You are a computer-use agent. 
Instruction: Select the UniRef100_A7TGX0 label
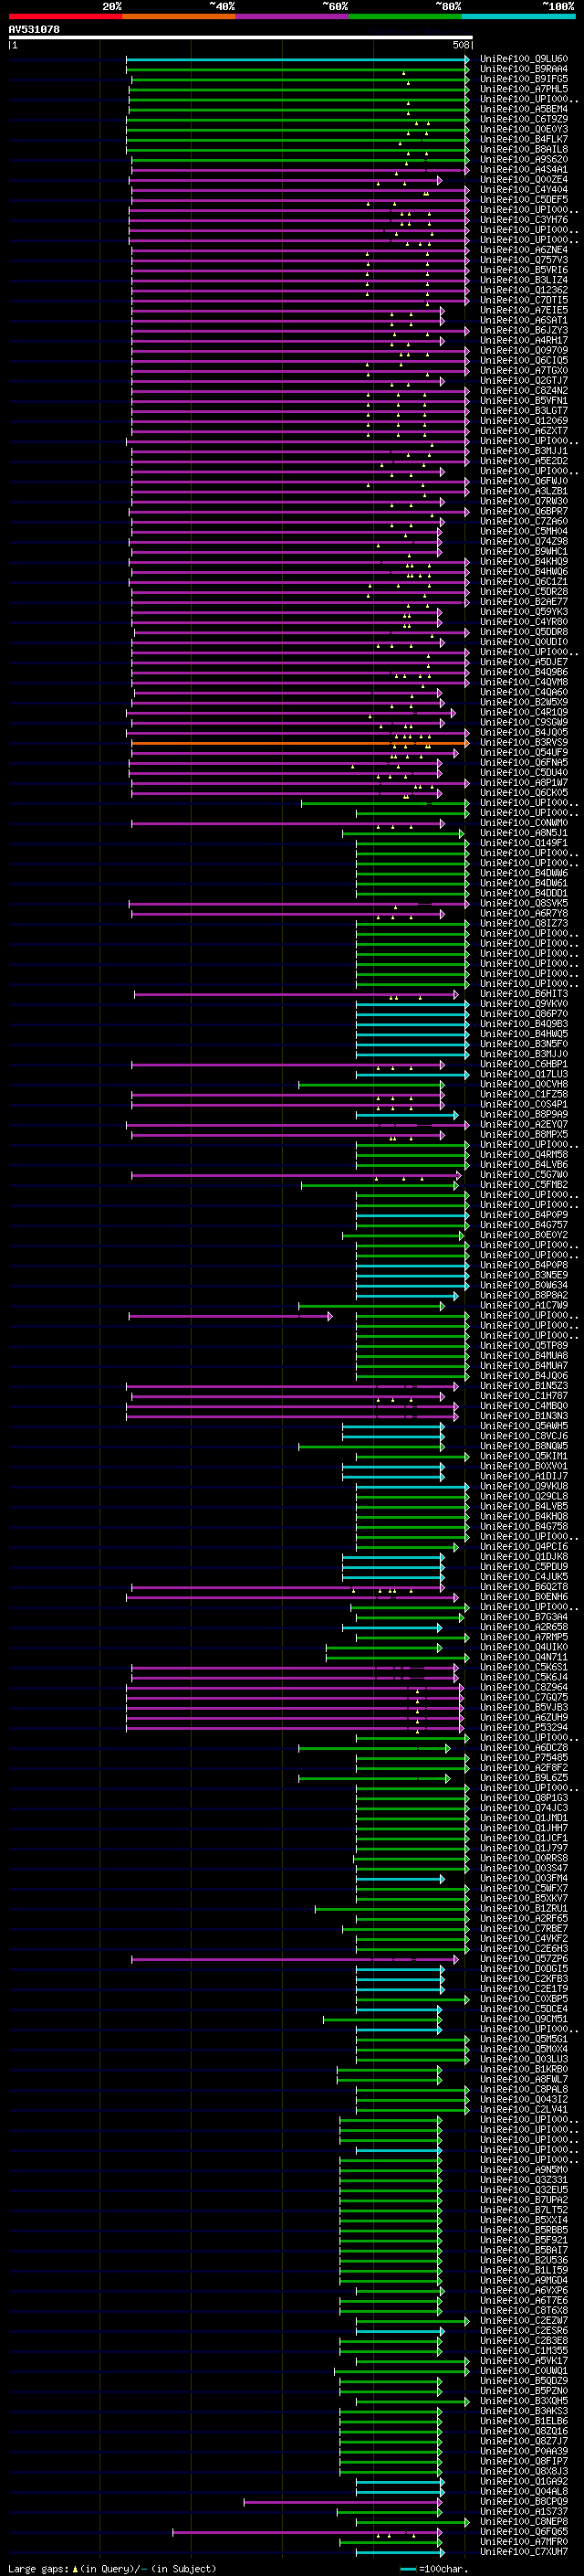pyautogui.click(x=523, y=371)
